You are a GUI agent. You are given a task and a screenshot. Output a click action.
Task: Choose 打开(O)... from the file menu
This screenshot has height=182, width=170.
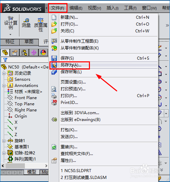point(103,24)
